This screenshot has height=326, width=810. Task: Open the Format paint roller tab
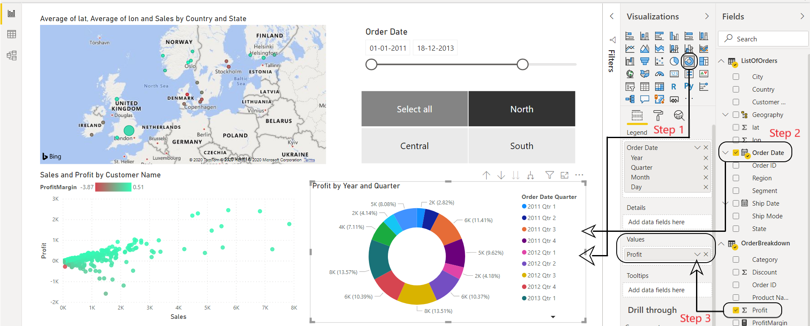(658, 115)
